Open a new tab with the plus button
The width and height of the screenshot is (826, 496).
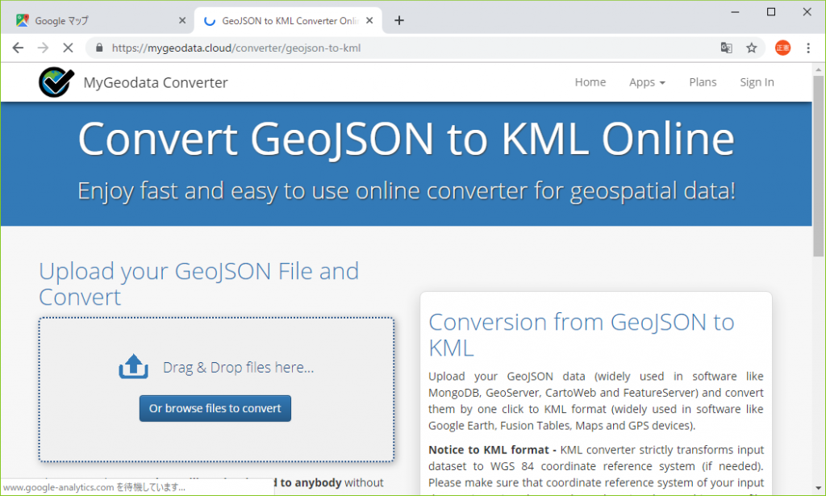point(399,20)
